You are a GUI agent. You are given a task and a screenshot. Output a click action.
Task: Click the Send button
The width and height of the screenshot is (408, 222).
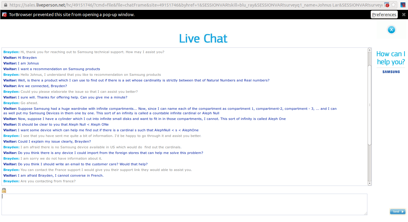coord(398,212)
